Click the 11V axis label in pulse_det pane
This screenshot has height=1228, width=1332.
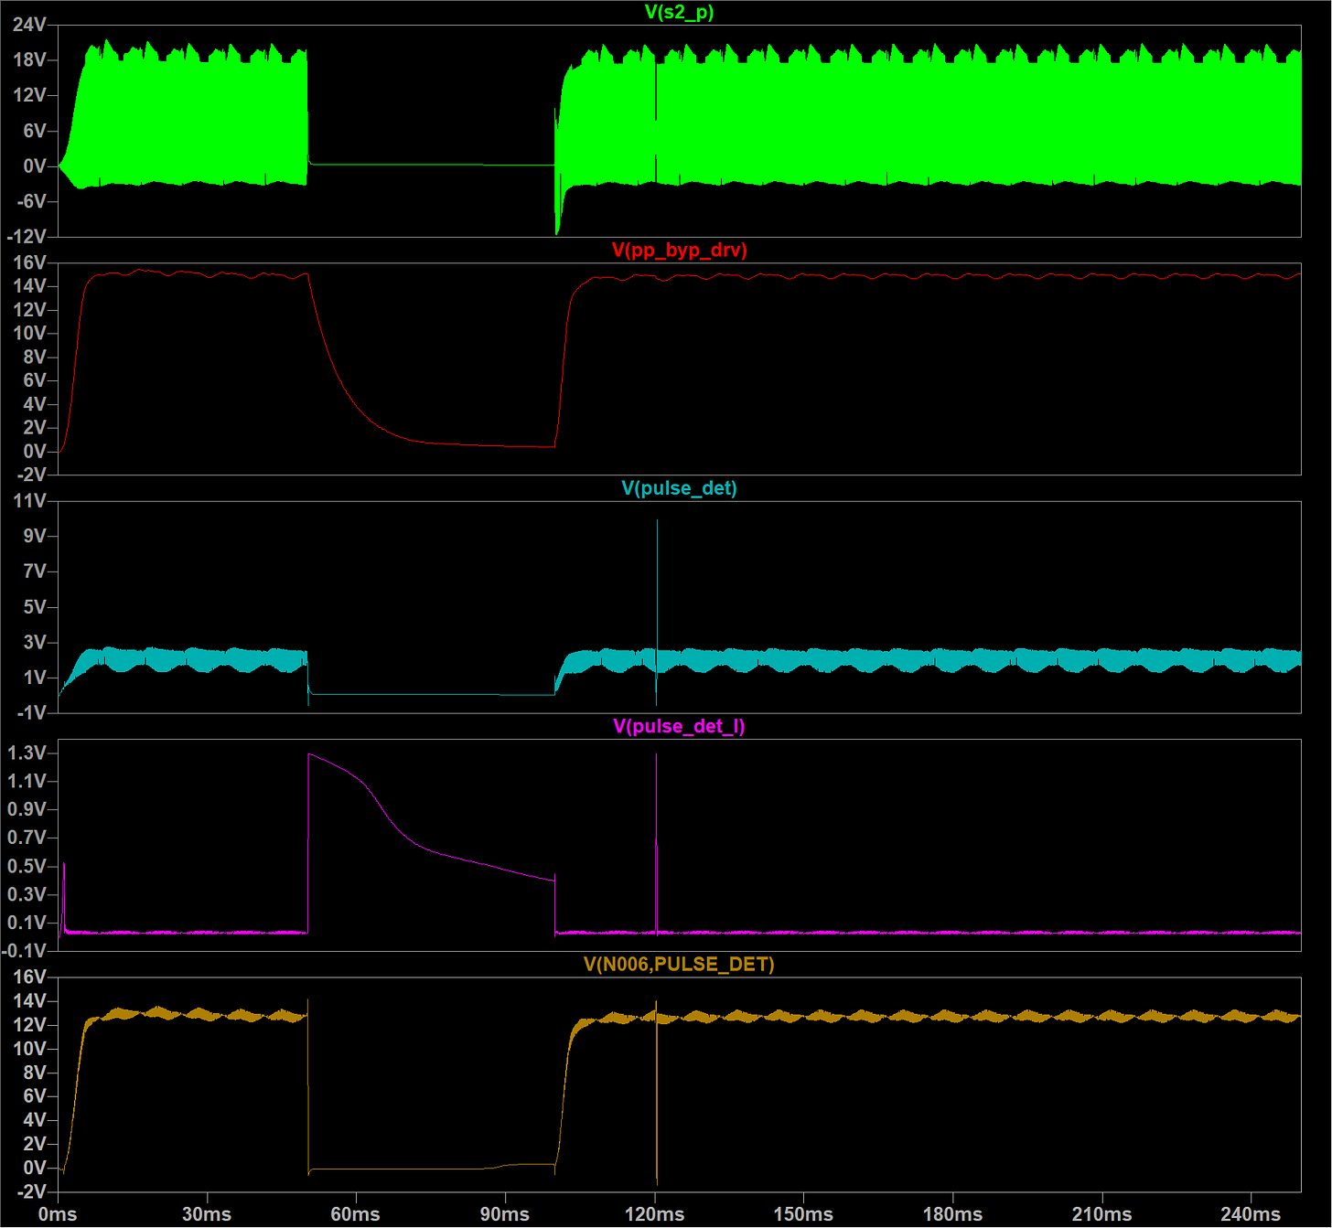(x=29, y=501)
